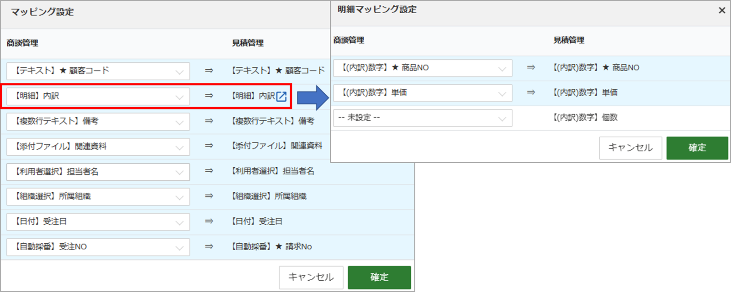Expand the 【日付】受注日 dropdown

98,222
